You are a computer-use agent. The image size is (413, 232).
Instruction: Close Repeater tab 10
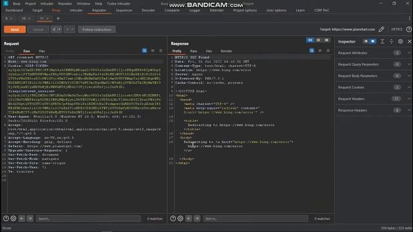(x=29, y=19)
